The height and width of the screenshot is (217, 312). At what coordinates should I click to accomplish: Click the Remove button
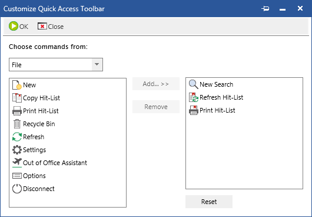point(156,107)
